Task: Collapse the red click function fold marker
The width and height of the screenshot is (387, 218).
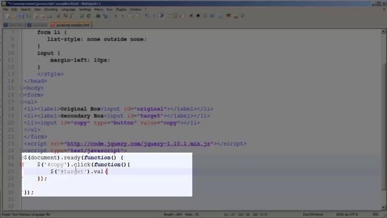Action: click(x=22, y=165)
